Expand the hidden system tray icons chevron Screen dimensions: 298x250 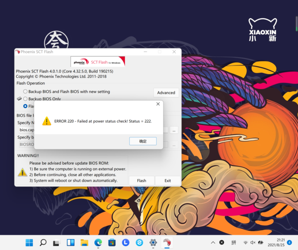pos(213,243)
